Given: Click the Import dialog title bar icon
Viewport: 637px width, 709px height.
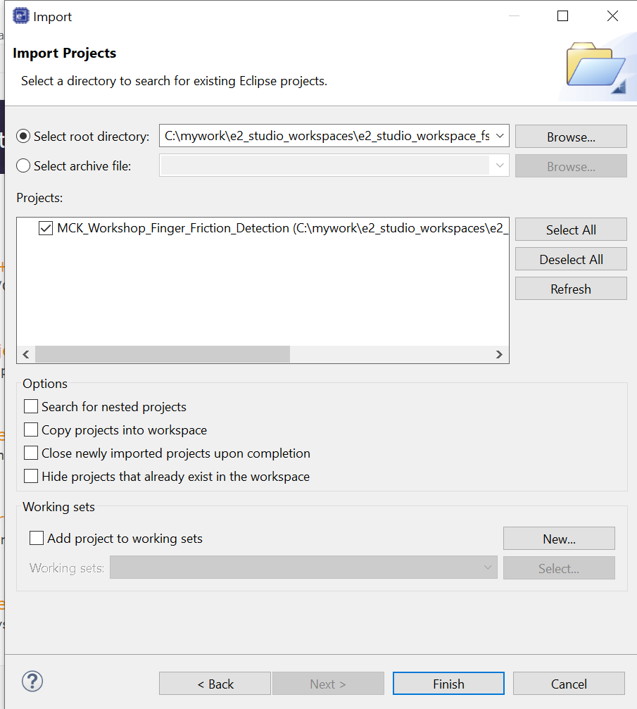Looking at the screenshot, I should (21, 16).
